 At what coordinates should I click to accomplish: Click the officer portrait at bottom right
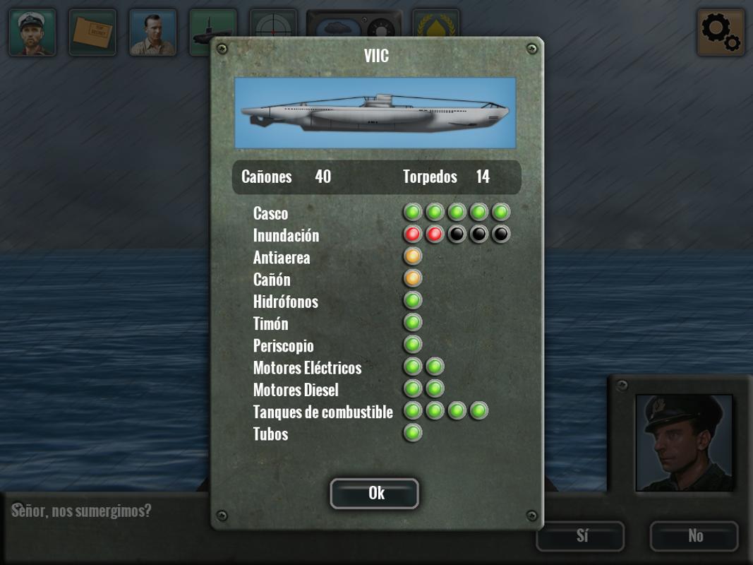tap(685, 443)
